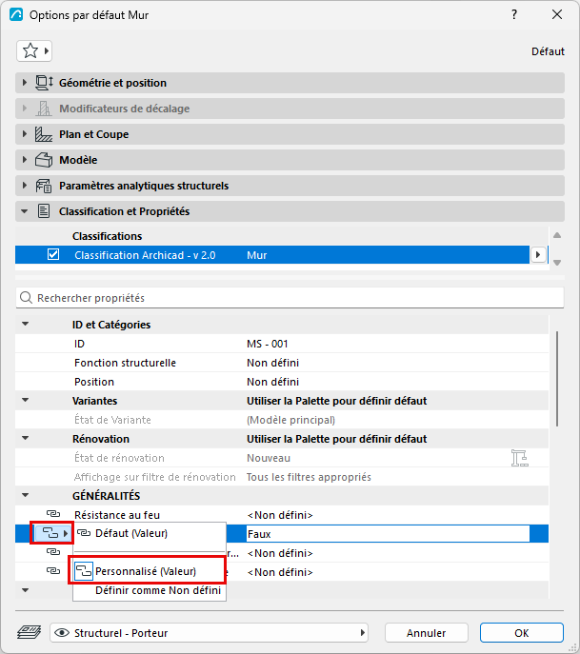Open the Favorites star button

[x=34, y=50]
